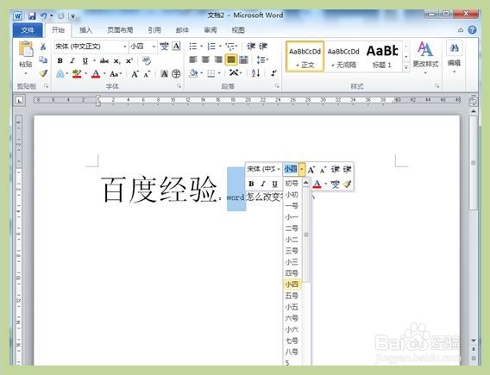Select the 无间隔 style thumbnail
Screen dimensions: 490x375
pos(343,57)
